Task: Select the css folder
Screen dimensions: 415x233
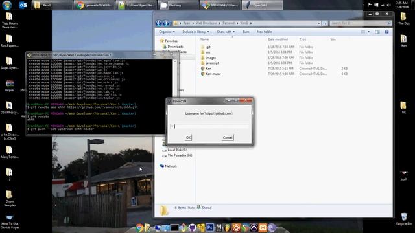Action: [208, 52]
